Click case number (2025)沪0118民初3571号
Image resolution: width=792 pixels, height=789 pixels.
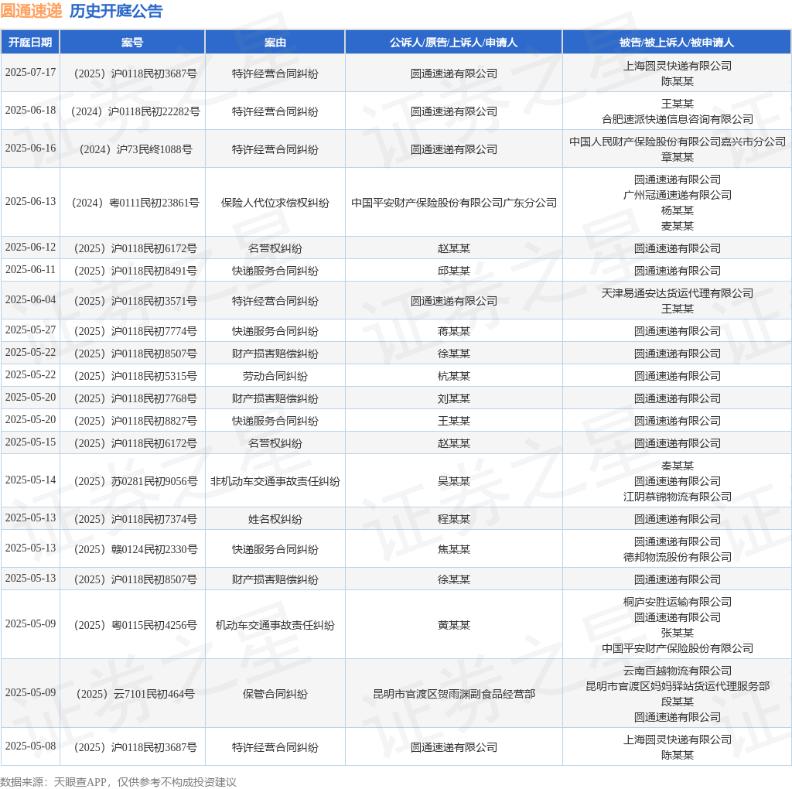(x=135, y=302)
